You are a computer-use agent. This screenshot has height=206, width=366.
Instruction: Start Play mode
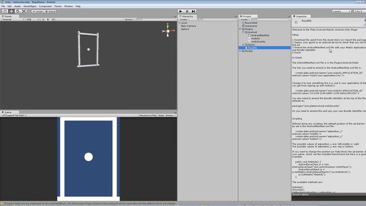[181, 11]
